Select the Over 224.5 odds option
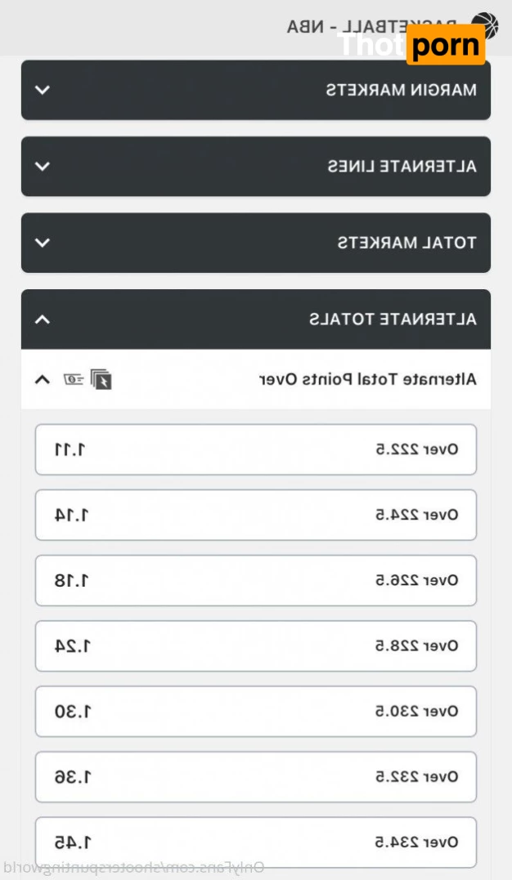 255,515
